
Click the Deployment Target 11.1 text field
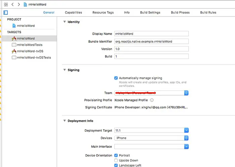149,130
